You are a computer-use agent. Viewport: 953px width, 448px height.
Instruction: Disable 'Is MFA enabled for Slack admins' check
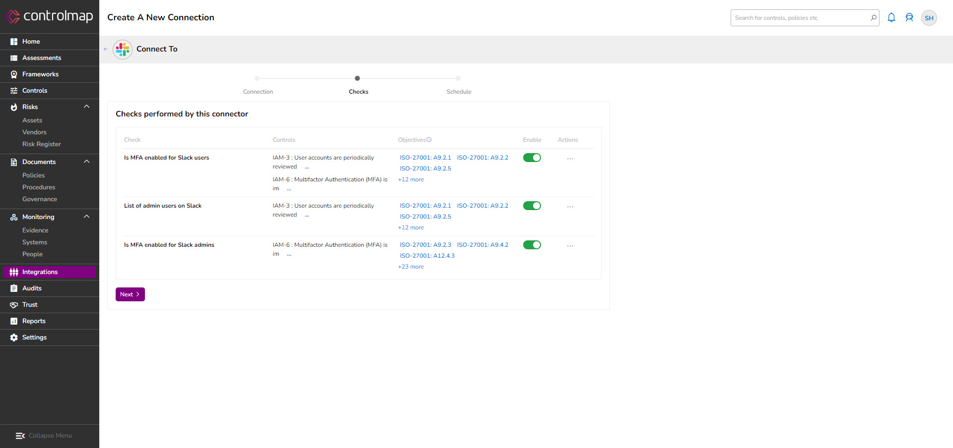532,245
